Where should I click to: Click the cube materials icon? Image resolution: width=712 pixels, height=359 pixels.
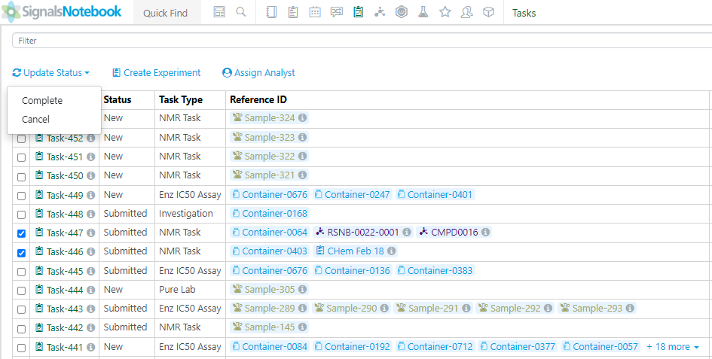click(x=488, y=12)
